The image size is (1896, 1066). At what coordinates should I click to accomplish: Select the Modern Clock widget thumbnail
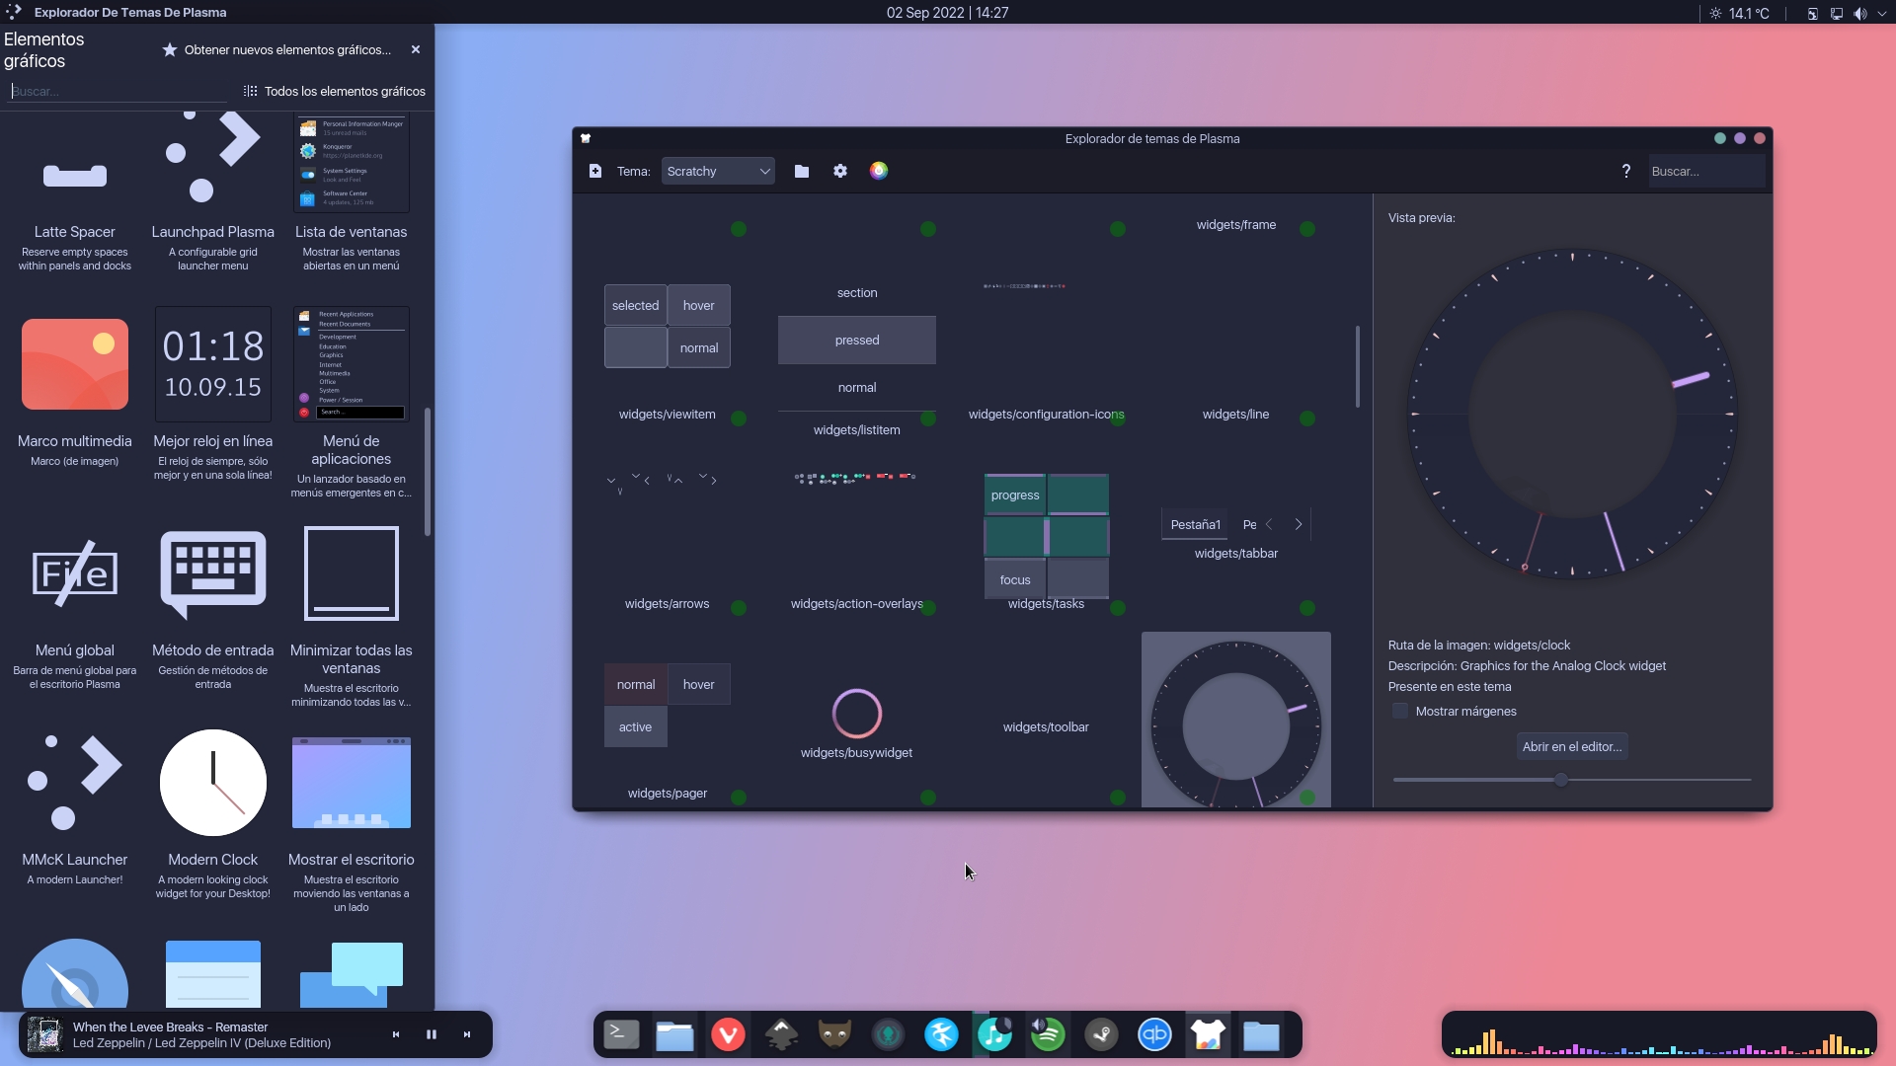click(211, 782)
